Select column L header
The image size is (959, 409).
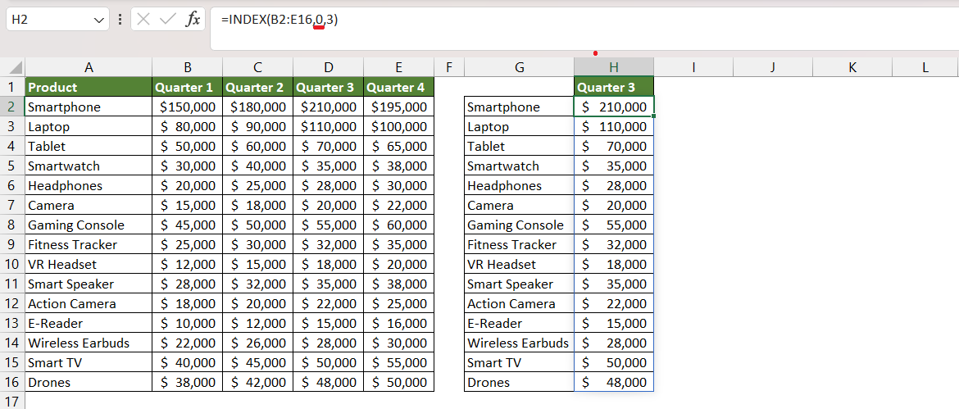(925, 67)
